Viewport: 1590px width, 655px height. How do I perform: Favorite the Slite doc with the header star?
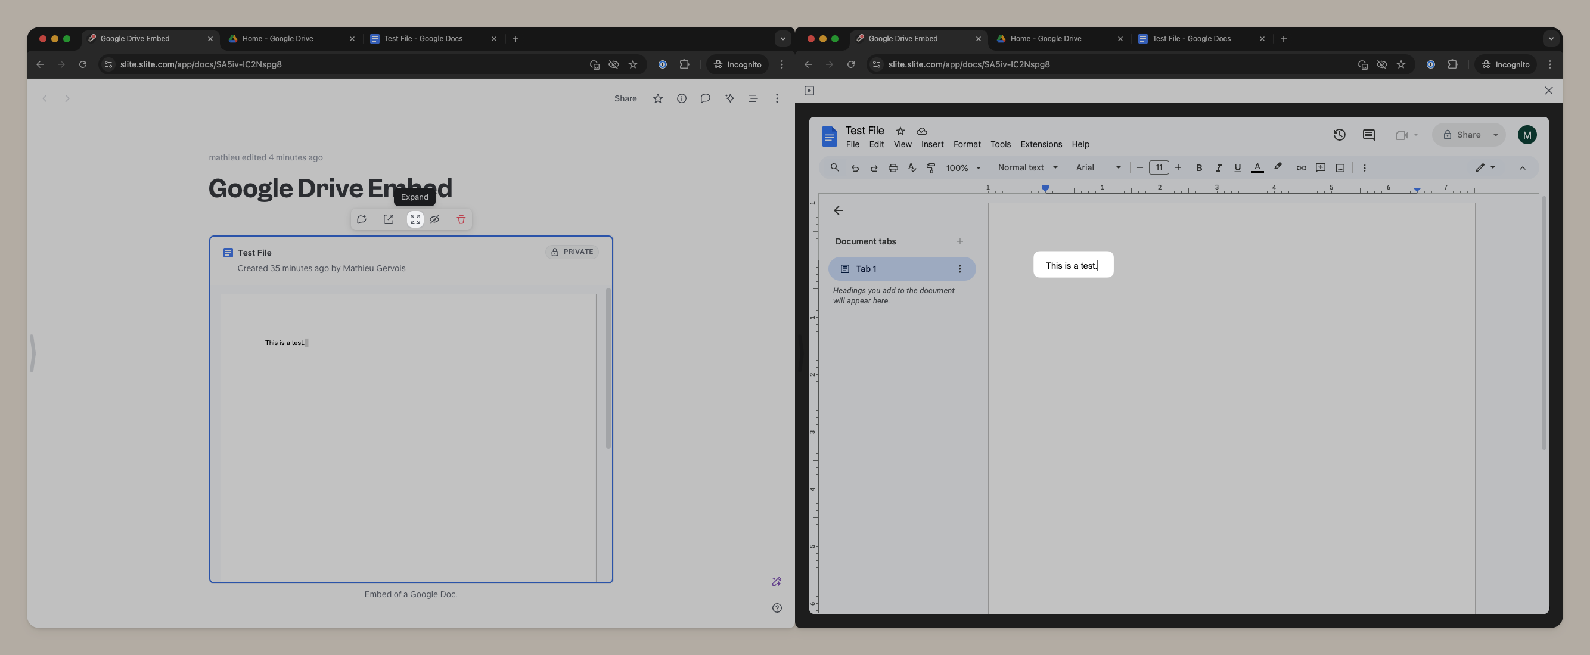tap(658, 98)
